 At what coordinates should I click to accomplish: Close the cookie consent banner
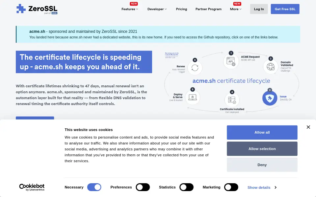308,127
